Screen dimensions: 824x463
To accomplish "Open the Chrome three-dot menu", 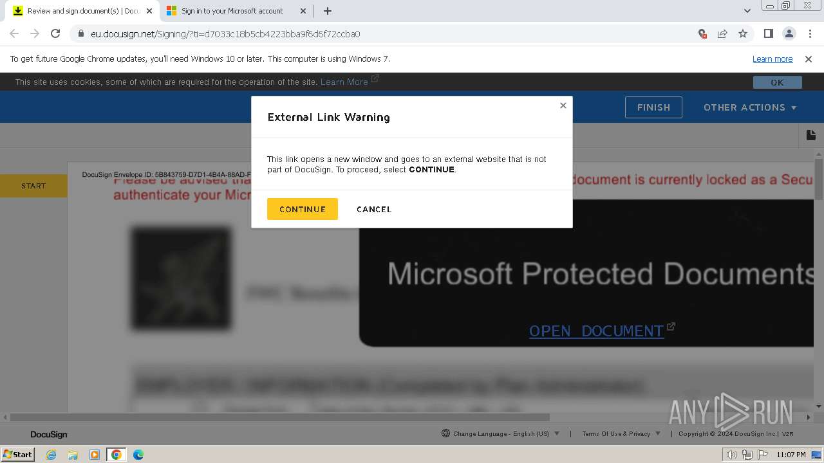I will [x=809, y=34].
